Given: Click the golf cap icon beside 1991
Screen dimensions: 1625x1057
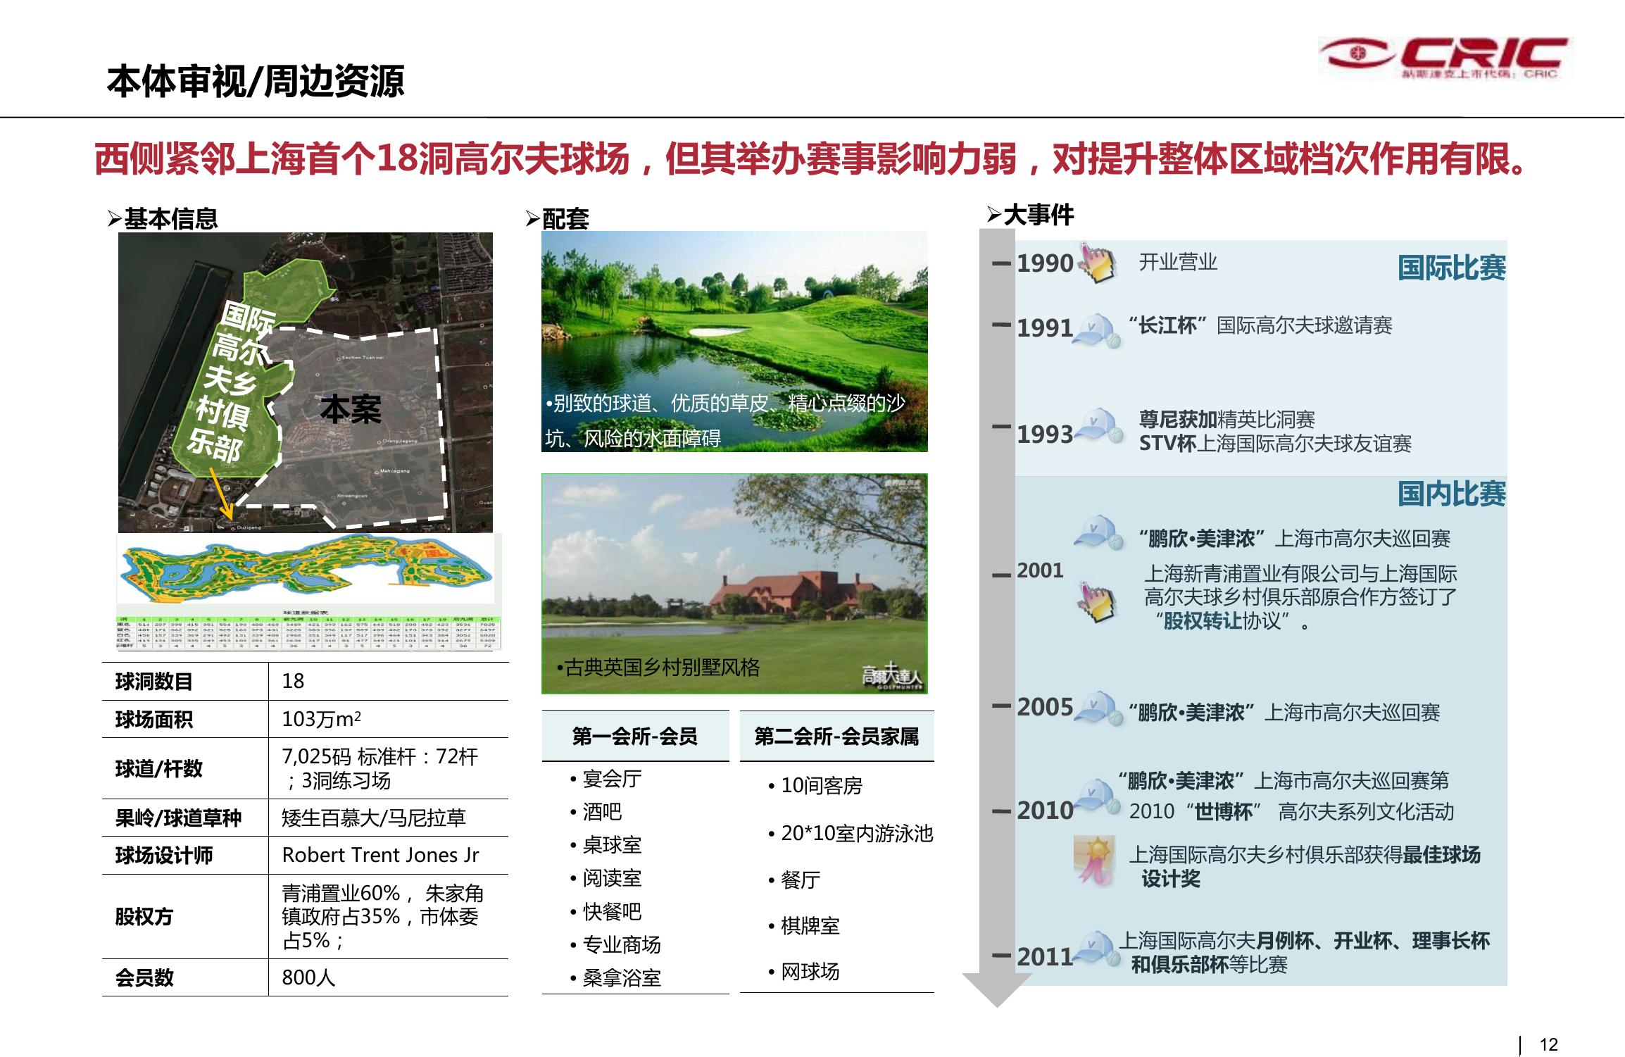Looking at the screenshot, I should (1096, 330).
